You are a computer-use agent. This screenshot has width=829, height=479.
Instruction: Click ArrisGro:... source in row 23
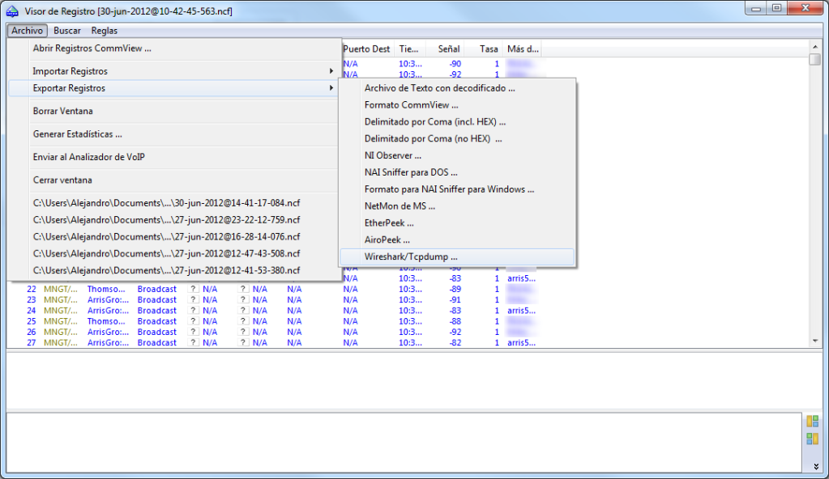point(109,300)
